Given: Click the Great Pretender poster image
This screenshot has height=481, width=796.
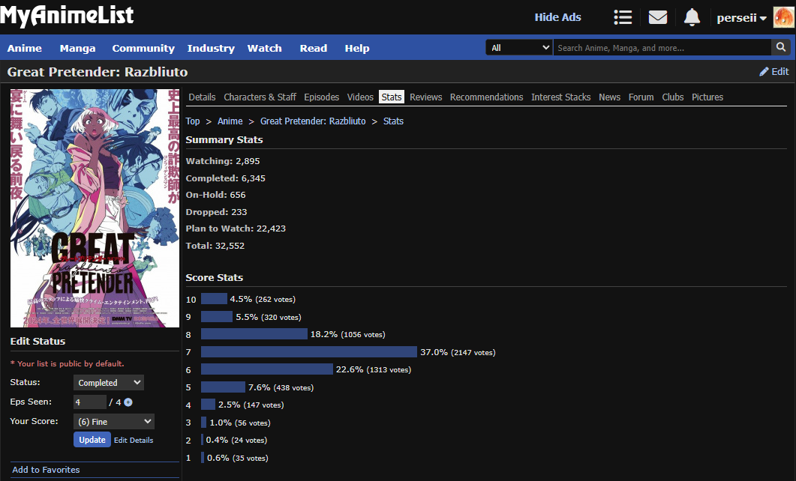Looking at the screenshot, I should click(x=95, y=208).
